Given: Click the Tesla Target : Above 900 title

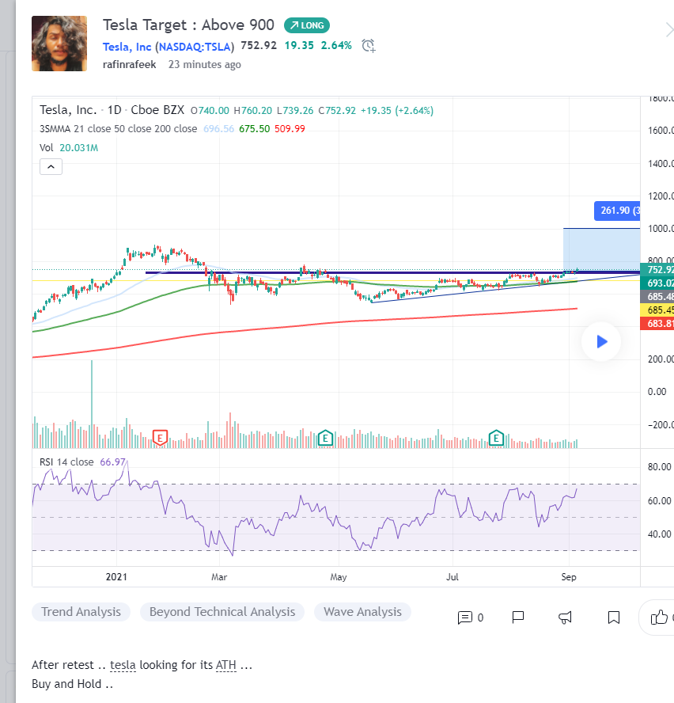Looking at the screenshot, I should click(x=188, y=25).
